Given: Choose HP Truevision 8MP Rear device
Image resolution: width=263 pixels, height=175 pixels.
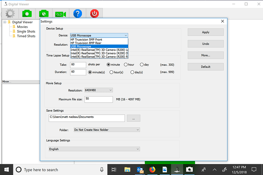Looking at the screenshot, I should click(99, 43).
